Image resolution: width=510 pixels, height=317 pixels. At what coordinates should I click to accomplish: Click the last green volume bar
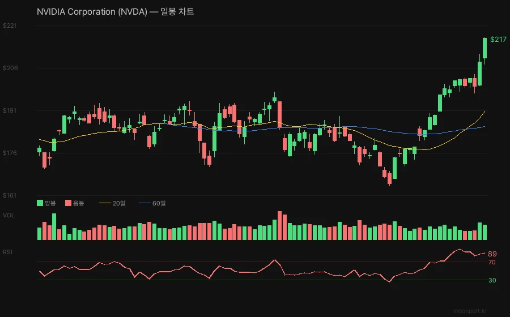coord(484,232)
